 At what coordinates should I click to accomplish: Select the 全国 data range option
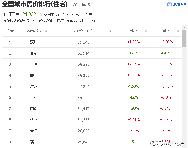[65, 14]
